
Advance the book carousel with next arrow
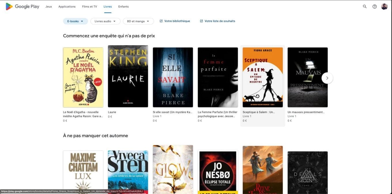click(x=327, y=78)
